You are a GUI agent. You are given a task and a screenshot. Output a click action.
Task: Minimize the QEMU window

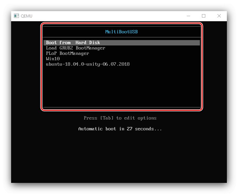point(188,16)
